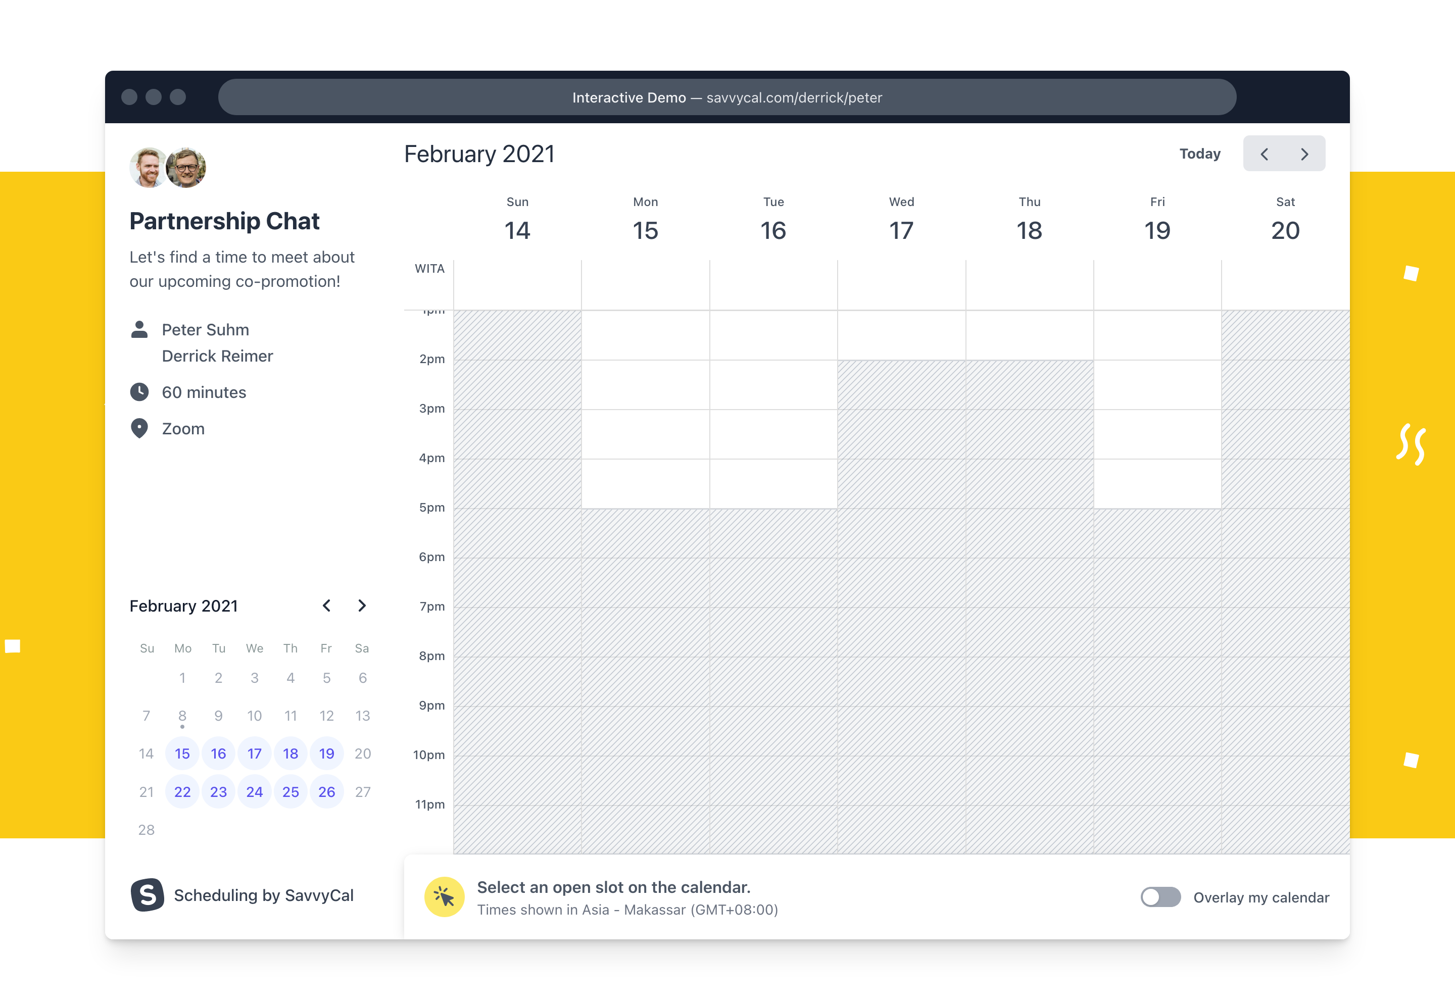This screenshot has height=1005, width=1455.
Task: Click the person icon next to Peter Suhm
Action: tap(139, 329)
